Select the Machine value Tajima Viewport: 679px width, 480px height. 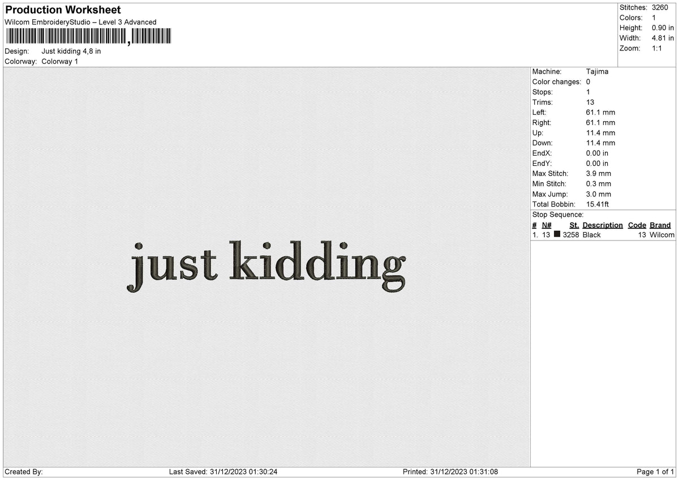point(597,71)
